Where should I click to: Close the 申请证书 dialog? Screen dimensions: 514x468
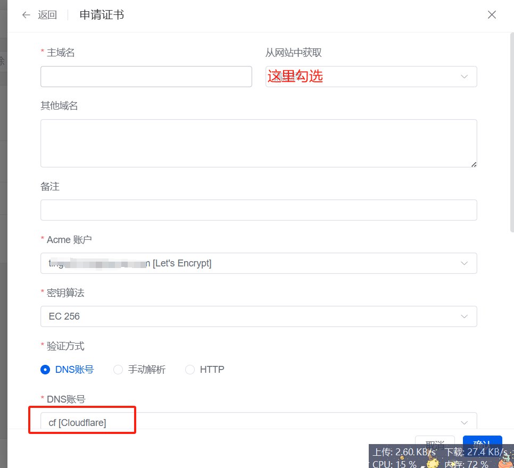(492, 15)
